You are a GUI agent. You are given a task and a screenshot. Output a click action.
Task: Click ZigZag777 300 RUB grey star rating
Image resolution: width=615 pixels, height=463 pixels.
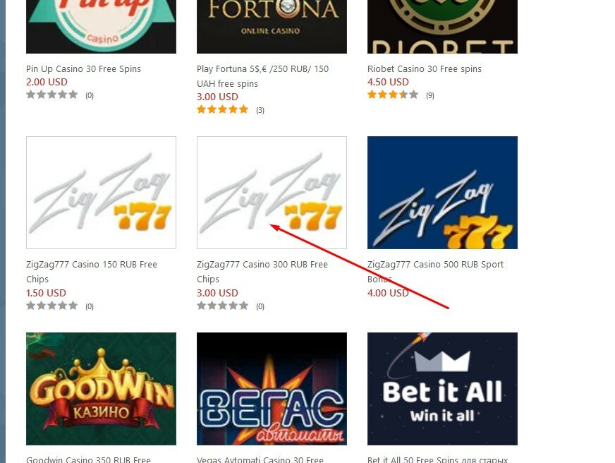pos(222,306)
